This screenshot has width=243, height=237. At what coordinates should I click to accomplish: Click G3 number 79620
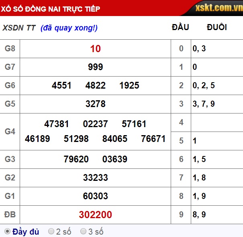76,159
